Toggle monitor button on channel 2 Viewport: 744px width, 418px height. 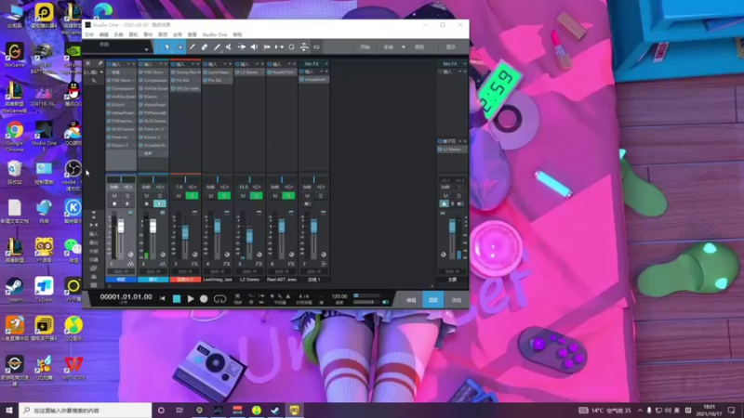pos(159,203)
